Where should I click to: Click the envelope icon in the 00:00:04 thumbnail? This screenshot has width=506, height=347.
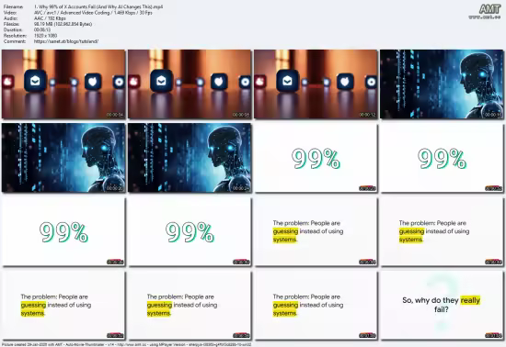35,81
